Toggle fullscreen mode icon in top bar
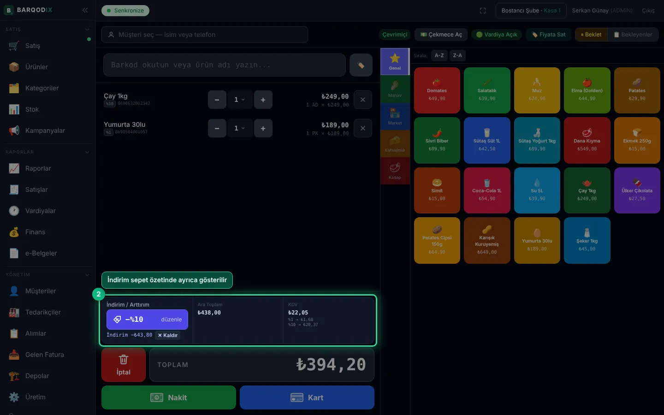Image resolution: width=664 pixels, height=415 pixels. [483, 11]
